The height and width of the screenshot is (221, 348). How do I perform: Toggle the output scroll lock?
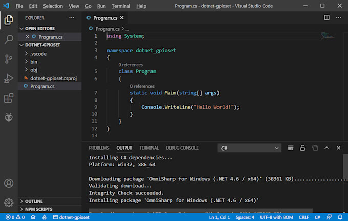coord(302,148)
